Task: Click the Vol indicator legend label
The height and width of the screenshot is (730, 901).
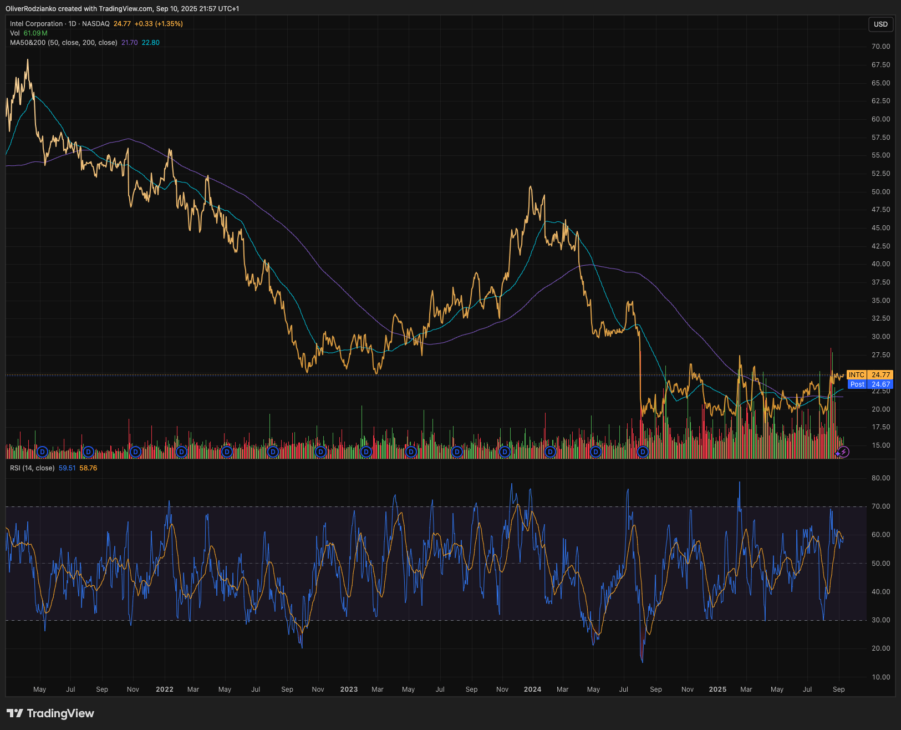Action: [15, 33]
